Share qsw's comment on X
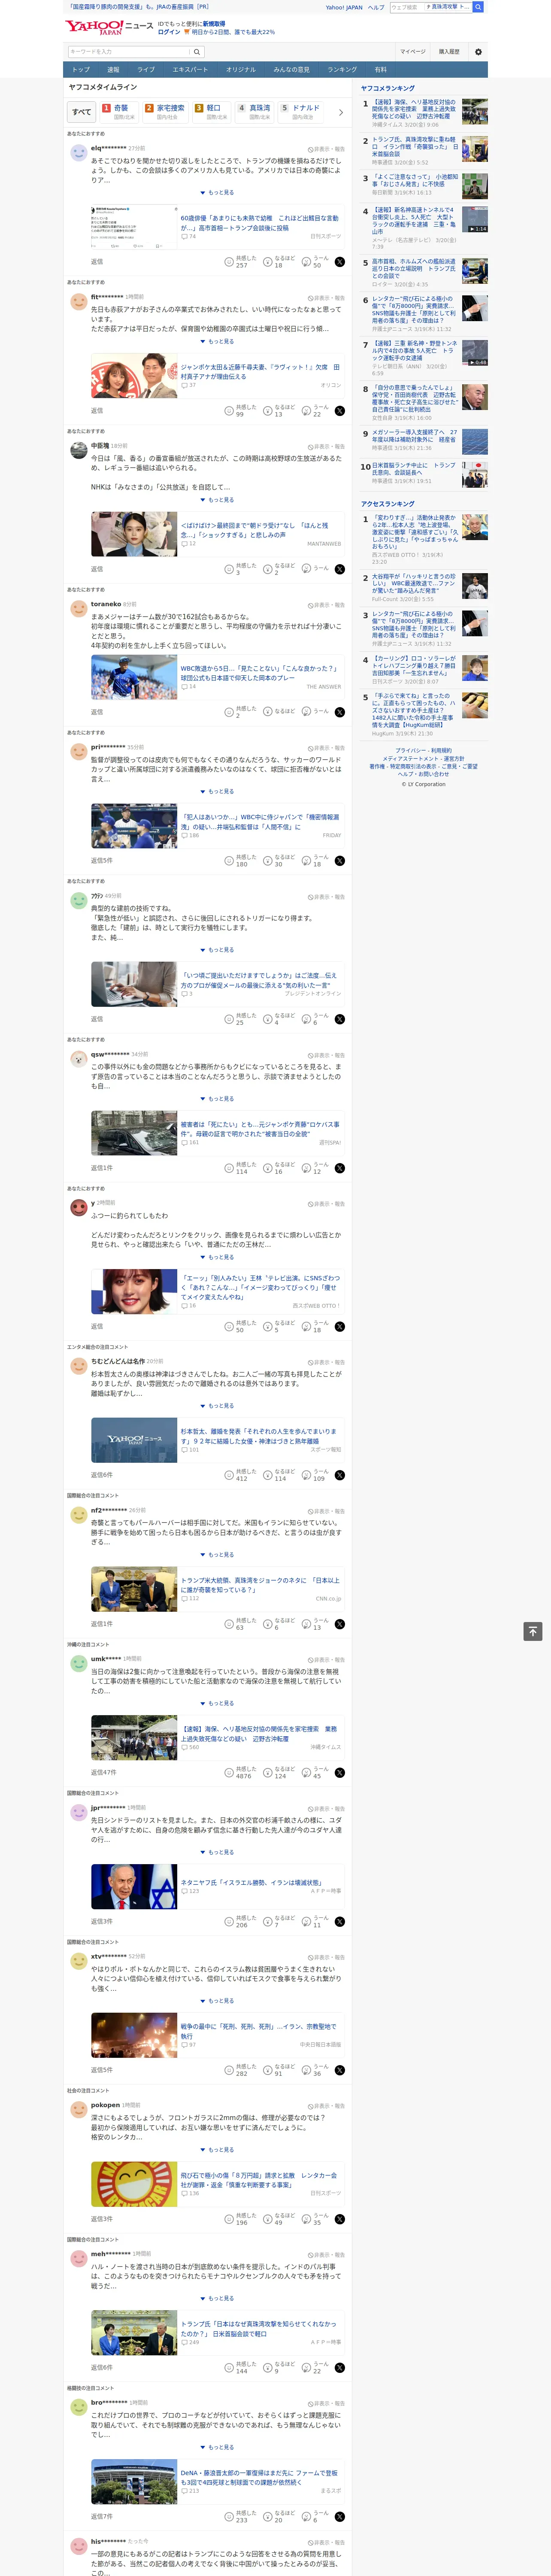Screen dimensions: 551x2576 coord(340,1168)
